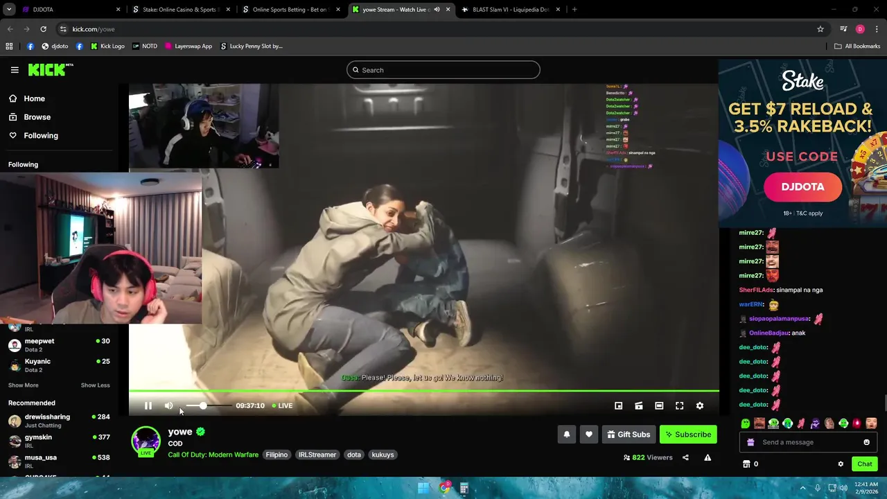This screenshot has width=887, height=499.
Task: Click the purple gift icon in chat box
Action: point(750,442)
